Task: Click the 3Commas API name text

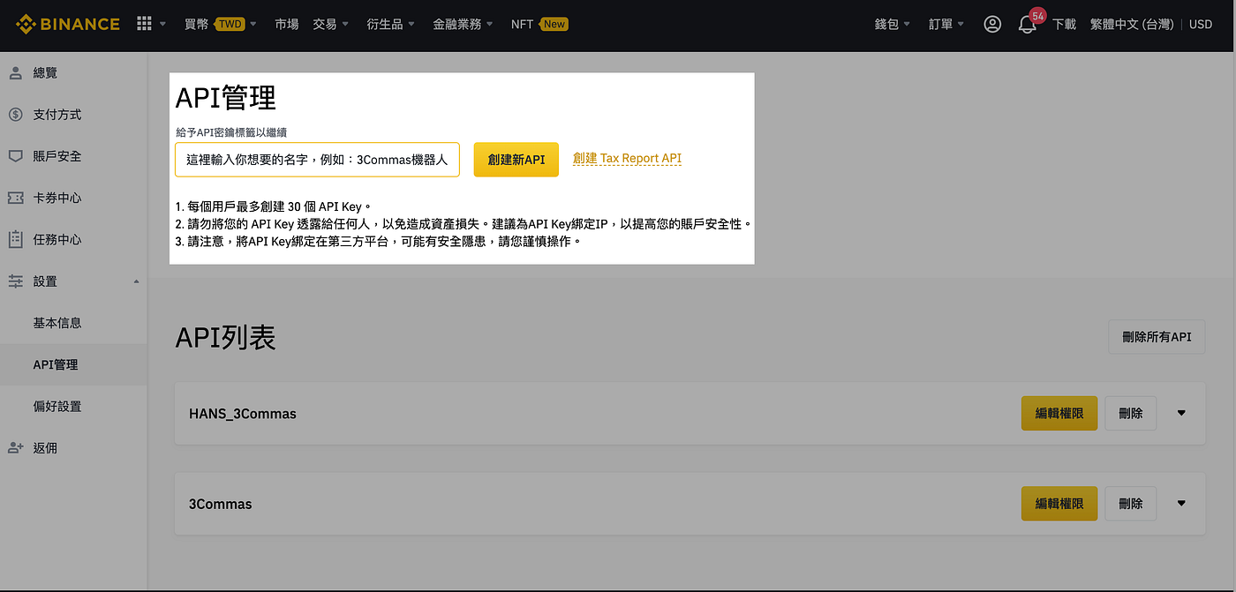Action: [x=221, y=504]
